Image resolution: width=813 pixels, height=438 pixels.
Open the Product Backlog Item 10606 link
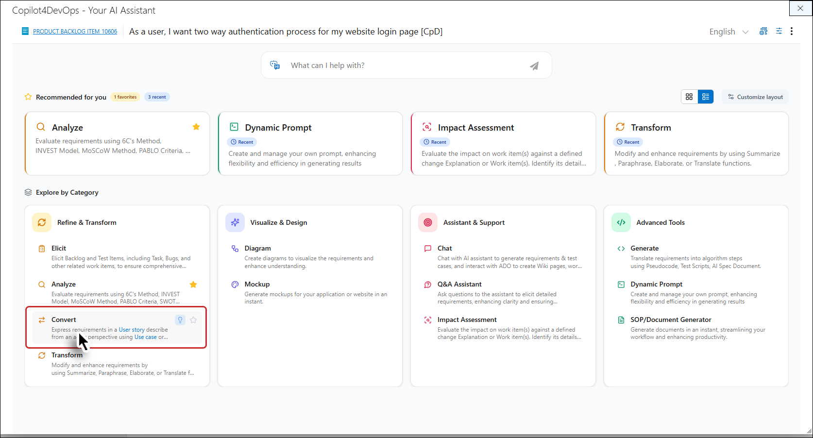click(x=75, y=32)
